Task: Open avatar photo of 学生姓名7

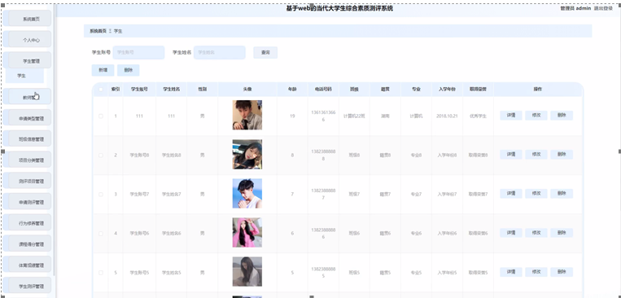Action: tap(247, 194)
